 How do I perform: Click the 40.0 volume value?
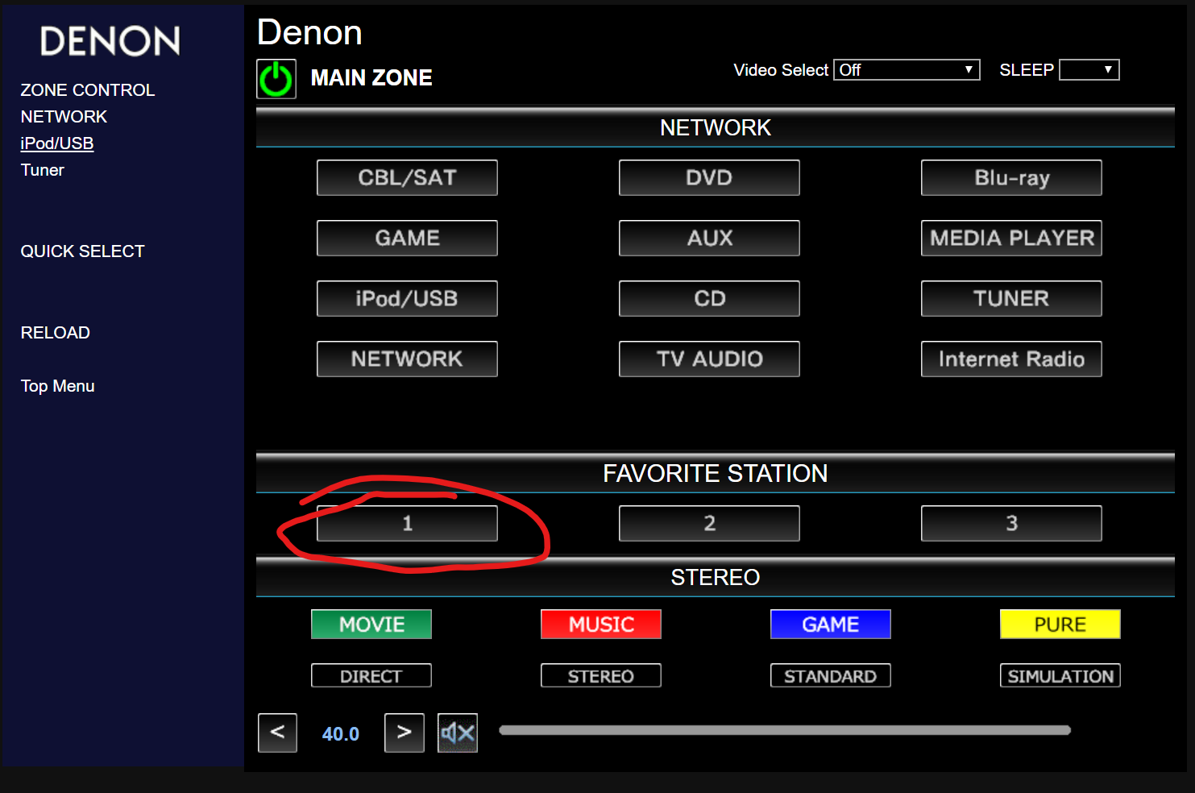click(341, 734)
